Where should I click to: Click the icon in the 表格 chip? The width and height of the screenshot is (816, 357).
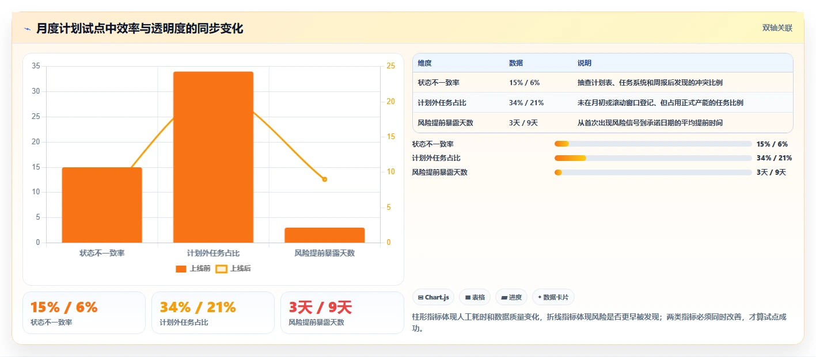click(468, 297)
